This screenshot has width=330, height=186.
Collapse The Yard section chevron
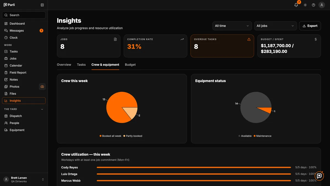42,109
